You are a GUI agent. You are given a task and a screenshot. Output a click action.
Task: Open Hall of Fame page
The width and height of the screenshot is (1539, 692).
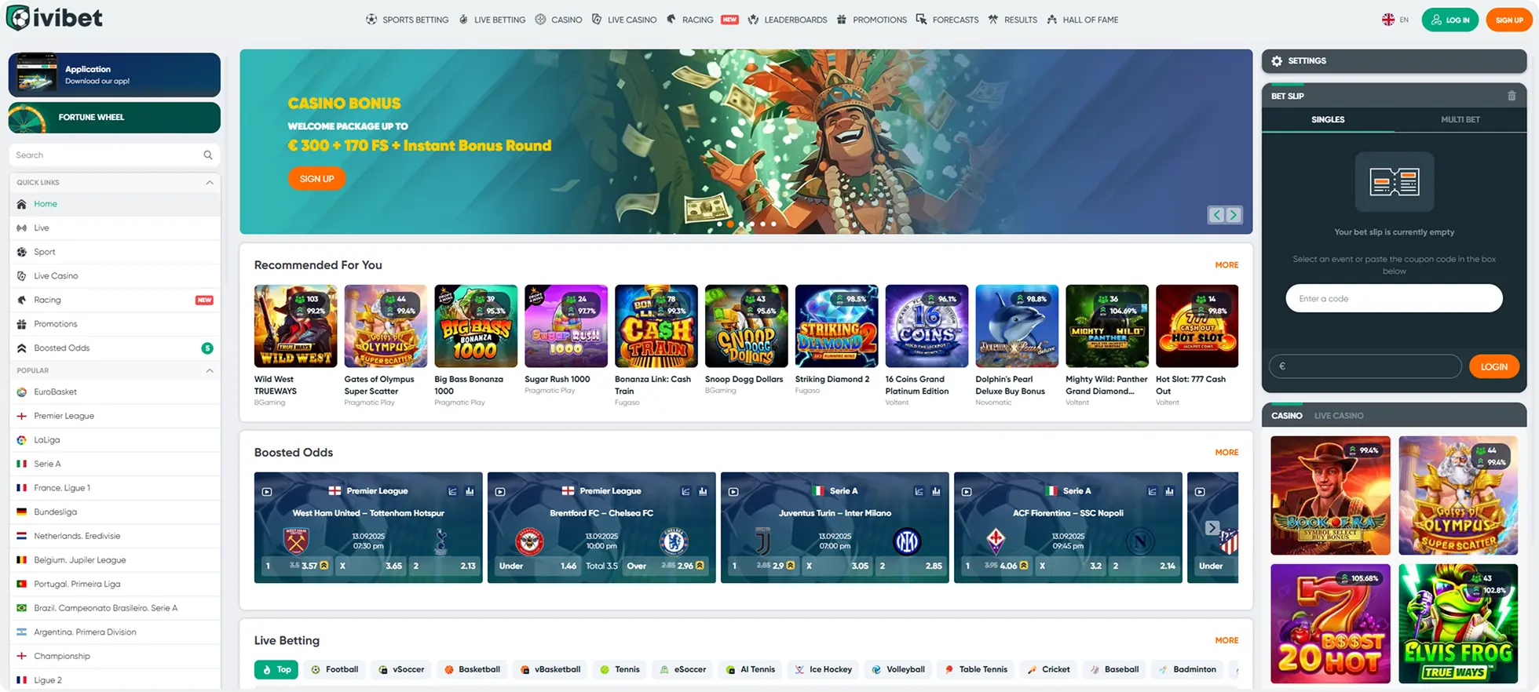pos(1082,20)
